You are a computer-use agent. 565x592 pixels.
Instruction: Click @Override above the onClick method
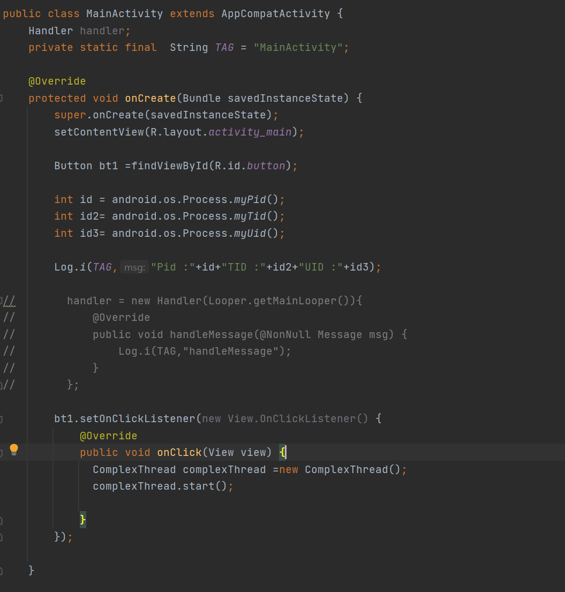point(109,436)
